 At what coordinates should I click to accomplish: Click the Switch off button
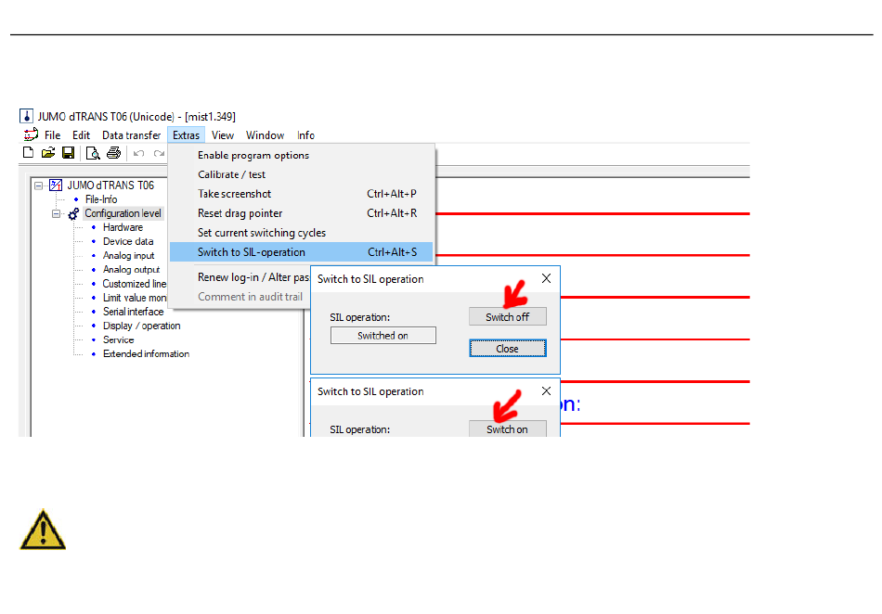(x=507, y=317)
